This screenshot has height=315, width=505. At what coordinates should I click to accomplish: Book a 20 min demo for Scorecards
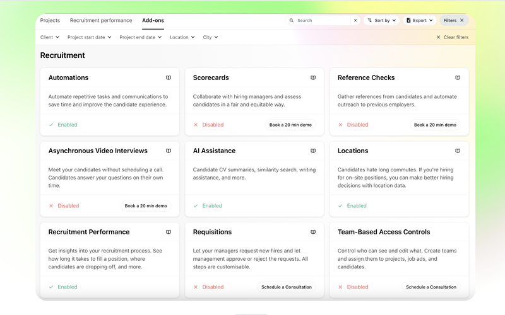coord(290,125)
